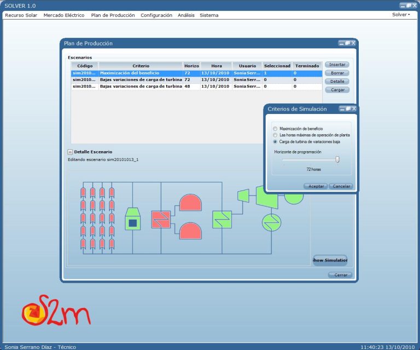Image resolution: width=420 pixels, height=350 pixels.
Task: Click the green steam generator exchanger icon
Action: (x=221, y=219)
